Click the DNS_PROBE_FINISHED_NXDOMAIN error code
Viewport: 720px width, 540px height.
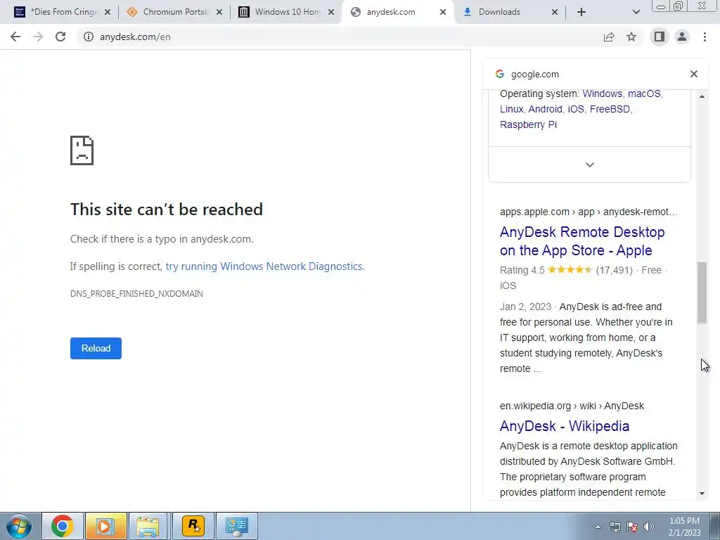(136, 294)
